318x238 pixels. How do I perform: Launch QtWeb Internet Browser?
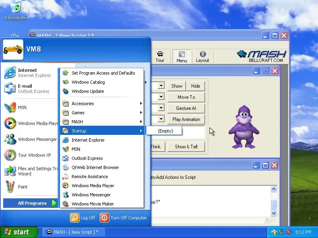click(x=102, y=167)
